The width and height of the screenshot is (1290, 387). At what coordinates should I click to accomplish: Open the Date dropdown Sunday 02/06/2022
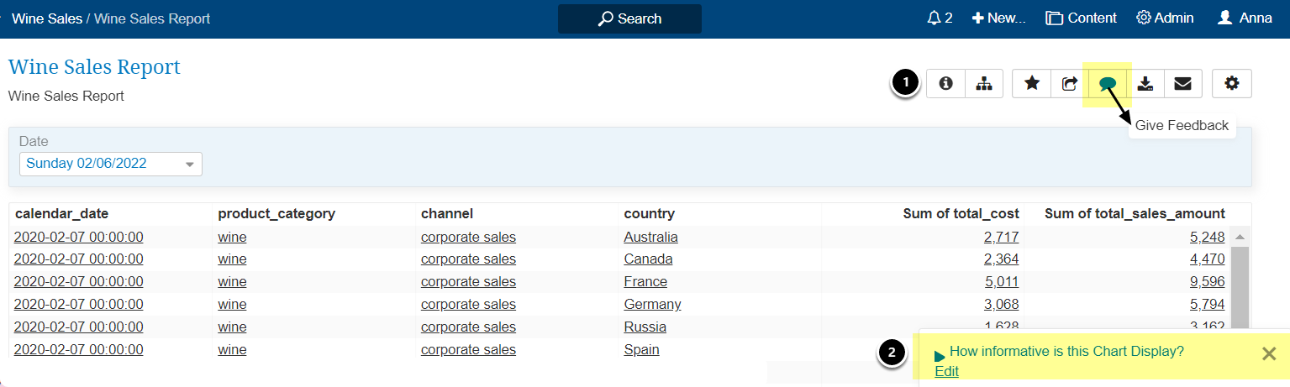click(111, 163)
